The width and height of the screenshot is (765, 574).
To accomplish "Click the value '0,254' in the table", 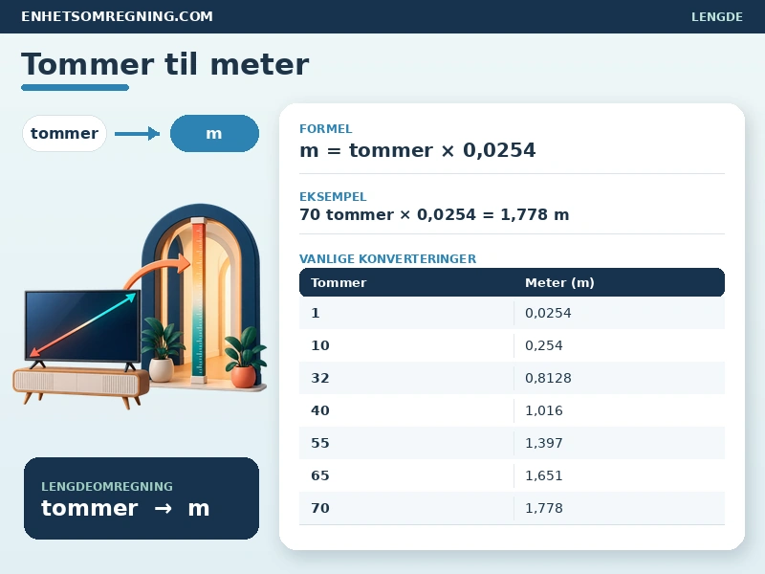I will coord(543,345).
